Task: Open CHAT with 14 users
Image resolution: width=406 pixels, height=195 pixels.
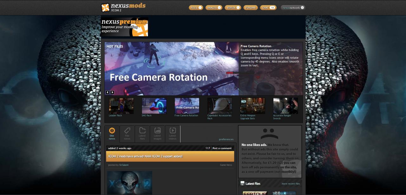Action: tap(268, 8)
